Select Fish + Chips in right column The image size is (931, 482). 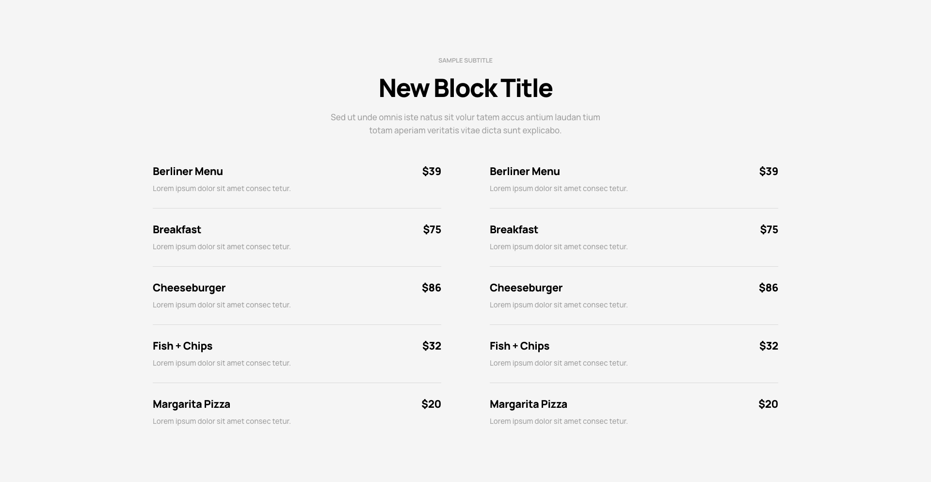[519, 346]
